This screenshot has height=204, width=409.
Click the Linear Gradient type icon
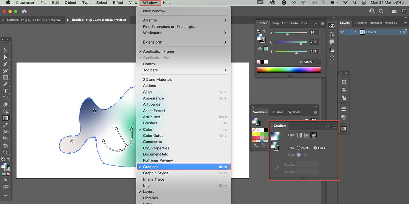[x=300, y=135]
